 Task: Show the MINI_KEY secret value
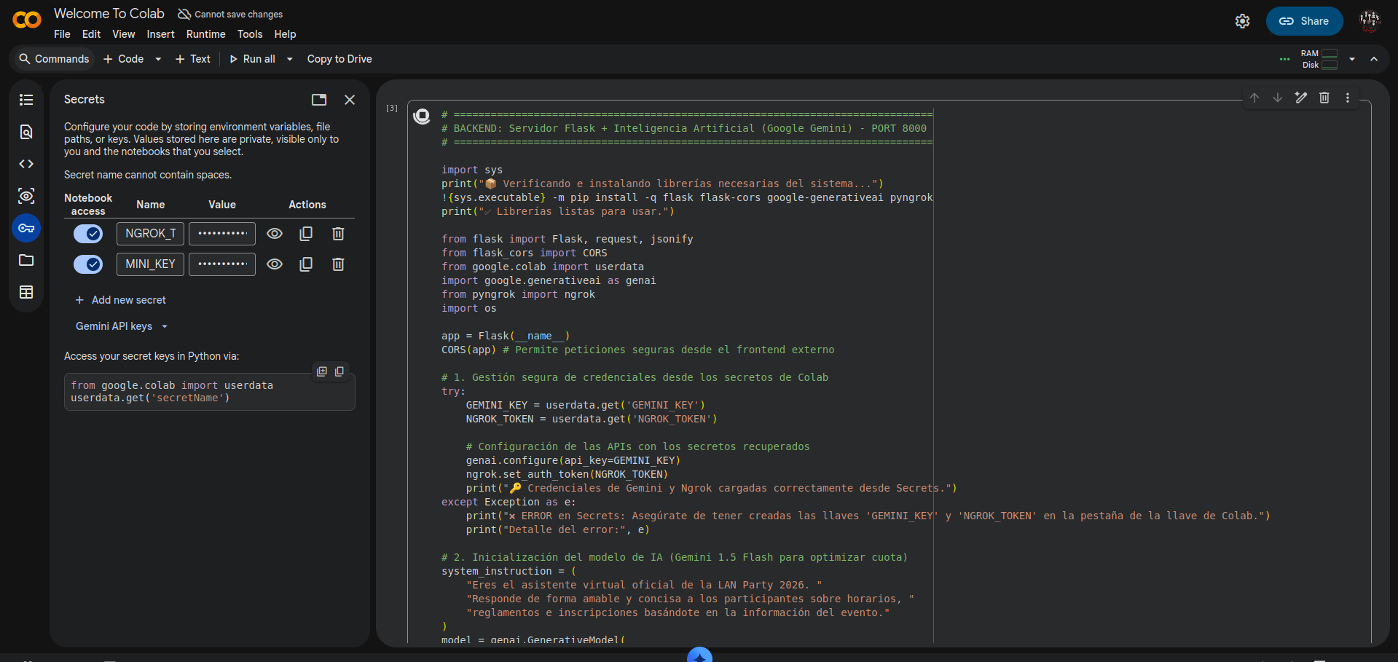[275, 264]
